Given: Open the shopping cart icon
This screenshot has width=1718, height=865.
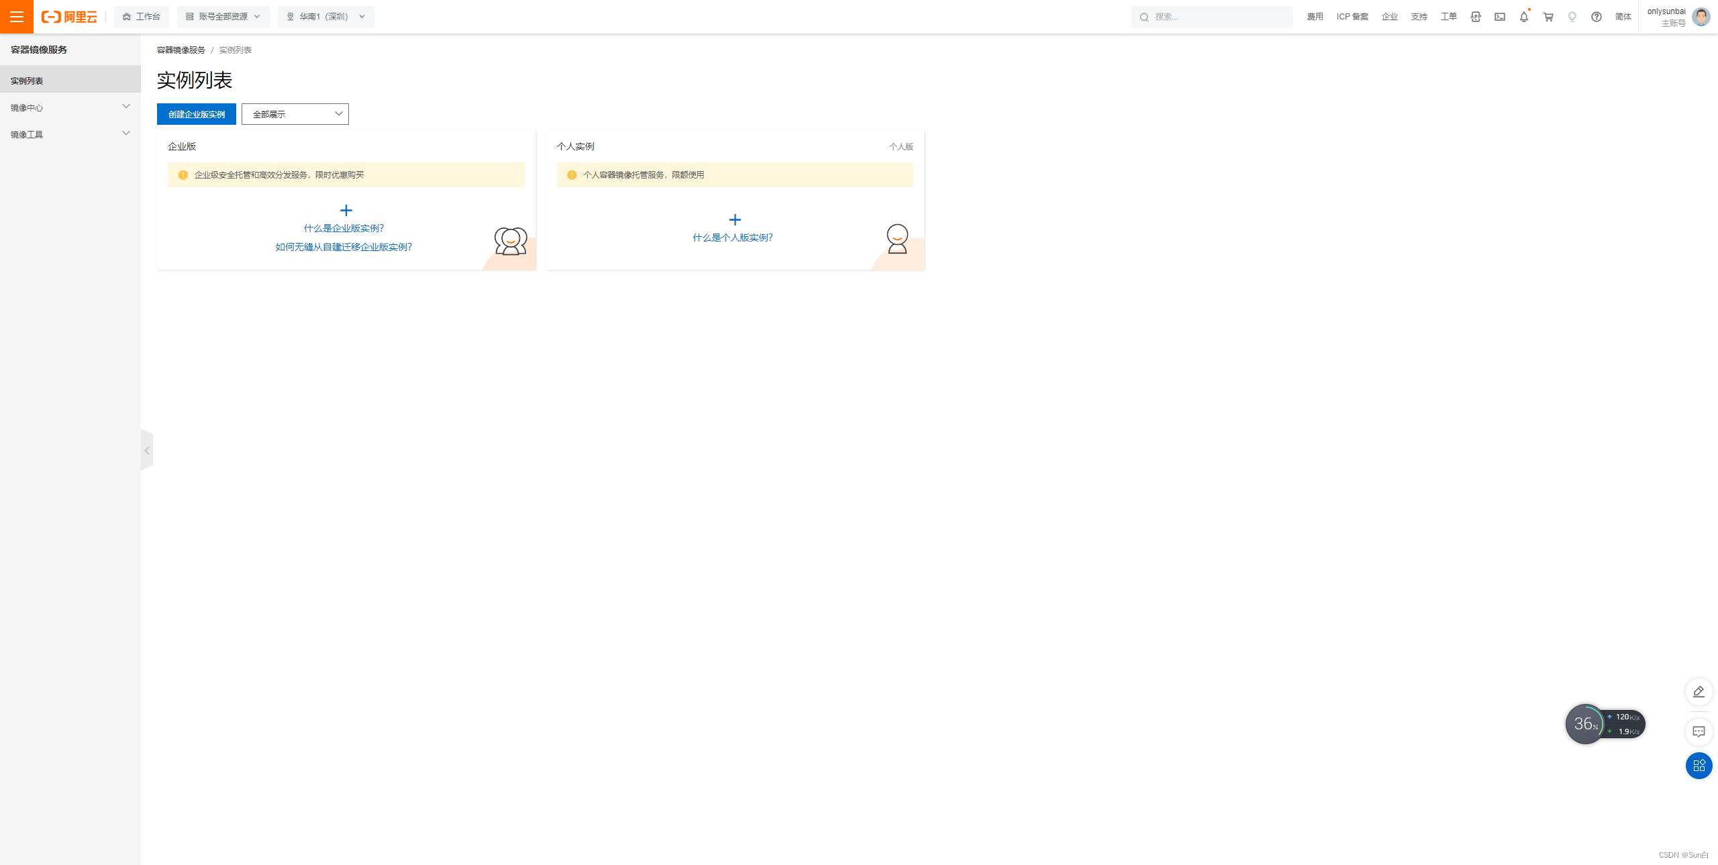Looking at the screenshot, I should pos(1548,17).
